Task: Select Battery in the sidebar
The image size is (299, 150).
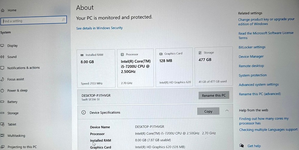Action: pos(13,102)
